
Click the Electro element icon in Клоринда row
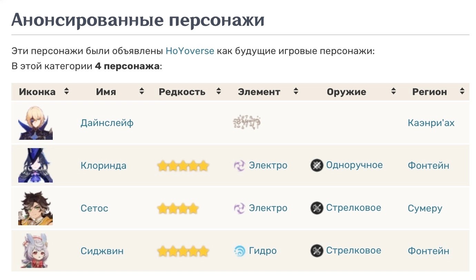click(x=239, y=165)
